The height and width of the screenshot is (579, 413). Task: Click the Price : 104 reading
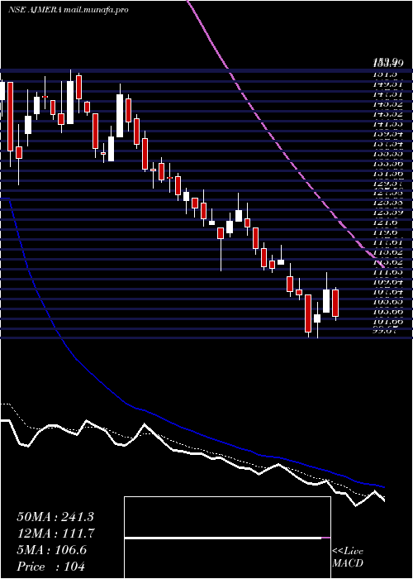click(x=51, y=567)
